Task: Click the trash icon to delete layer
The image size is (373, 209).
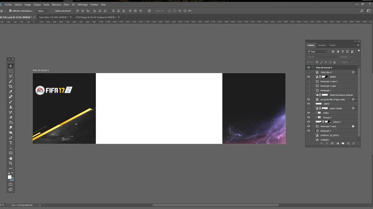Action: click(353, 143)
